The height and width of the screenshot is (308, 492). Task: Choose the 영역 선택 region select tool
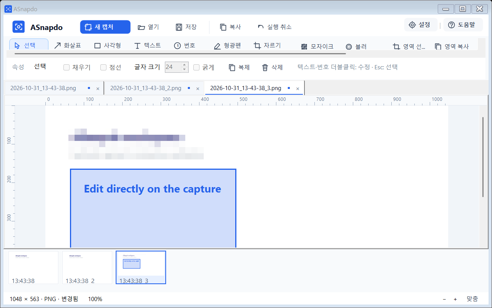[x=409, y=47]
